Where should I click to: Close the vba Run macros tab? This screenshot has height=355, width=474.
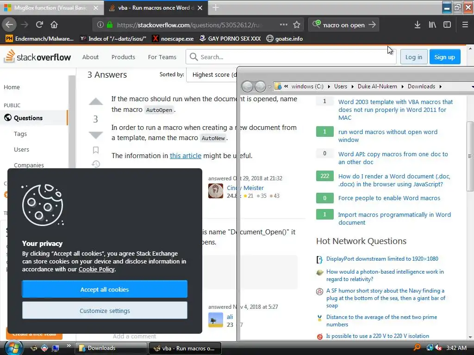click(200, 8)
